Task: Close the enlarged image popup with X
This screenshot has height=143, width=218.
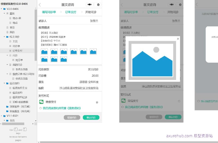Action: (x=178, y=39)
